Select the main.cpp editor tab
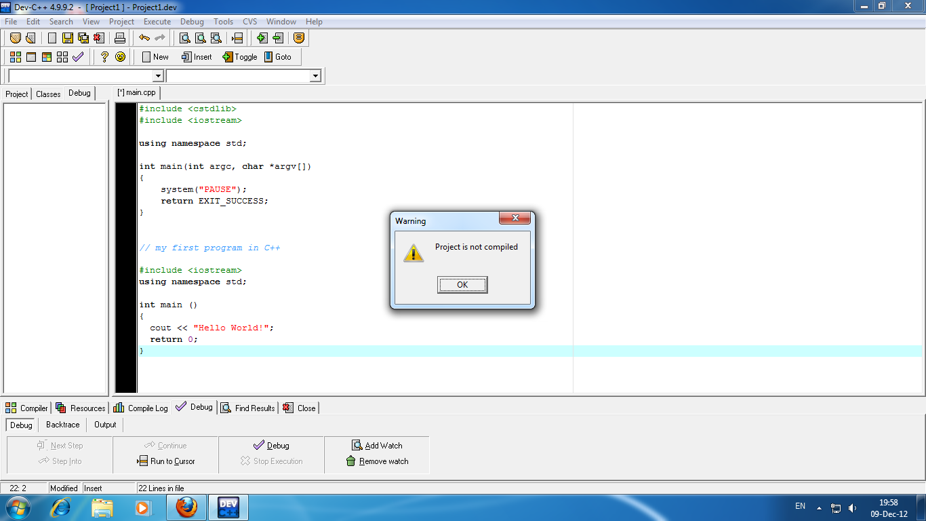This screenshot has width=926, height=521. [136, 92]
